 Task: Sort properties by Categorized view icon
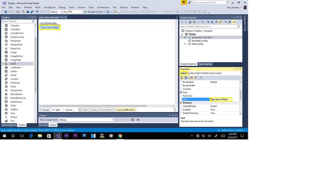tap(182, 78)
